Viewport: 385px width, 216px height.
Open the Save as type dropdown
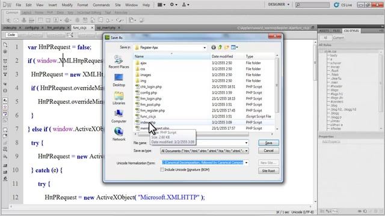coord(246,151)
